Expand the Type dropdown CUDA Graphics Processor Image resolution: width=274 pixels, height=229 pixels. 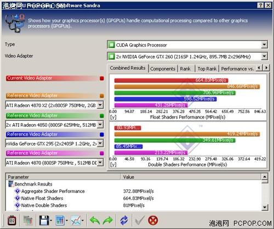pos(264,44)
